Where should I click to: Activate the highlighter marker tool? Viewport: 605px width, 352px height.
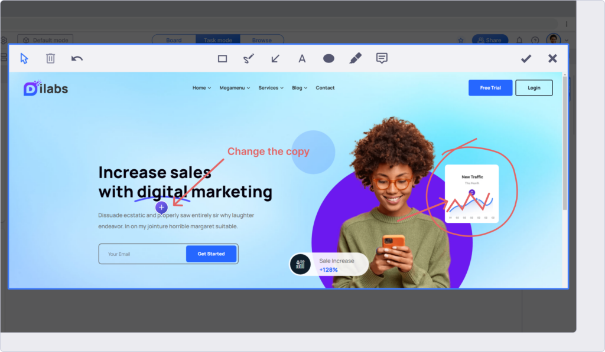tap(355, 58)
